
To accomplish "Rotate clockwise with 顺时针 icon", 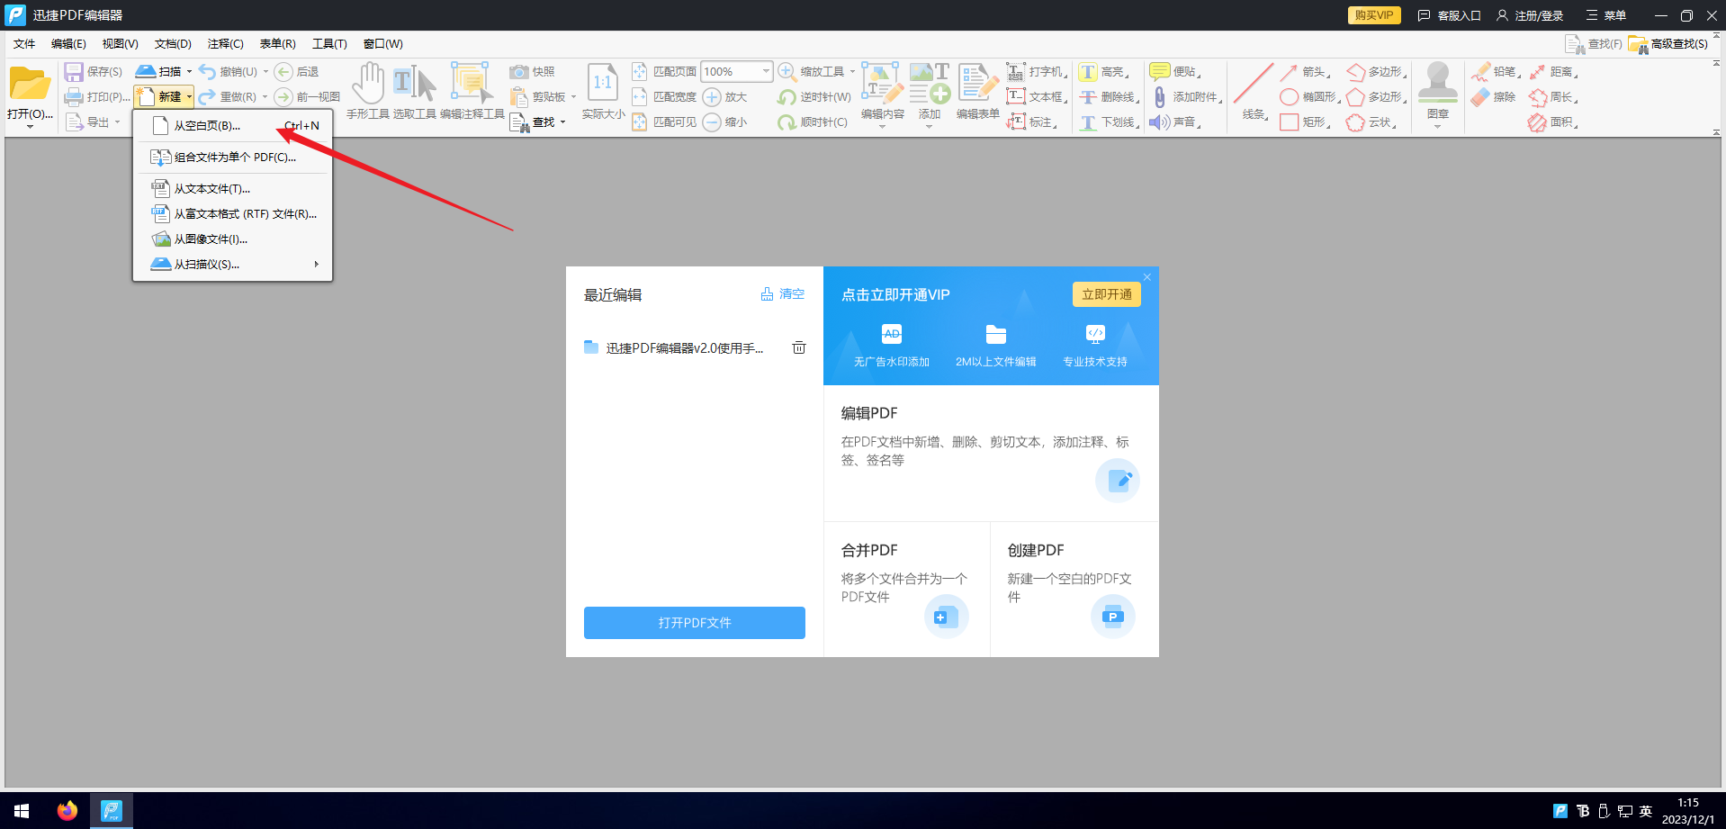I will 787,122.
